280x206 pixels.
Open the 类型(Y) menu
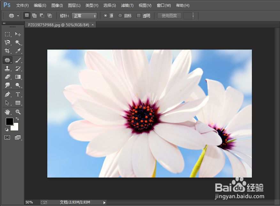point(92,5)
